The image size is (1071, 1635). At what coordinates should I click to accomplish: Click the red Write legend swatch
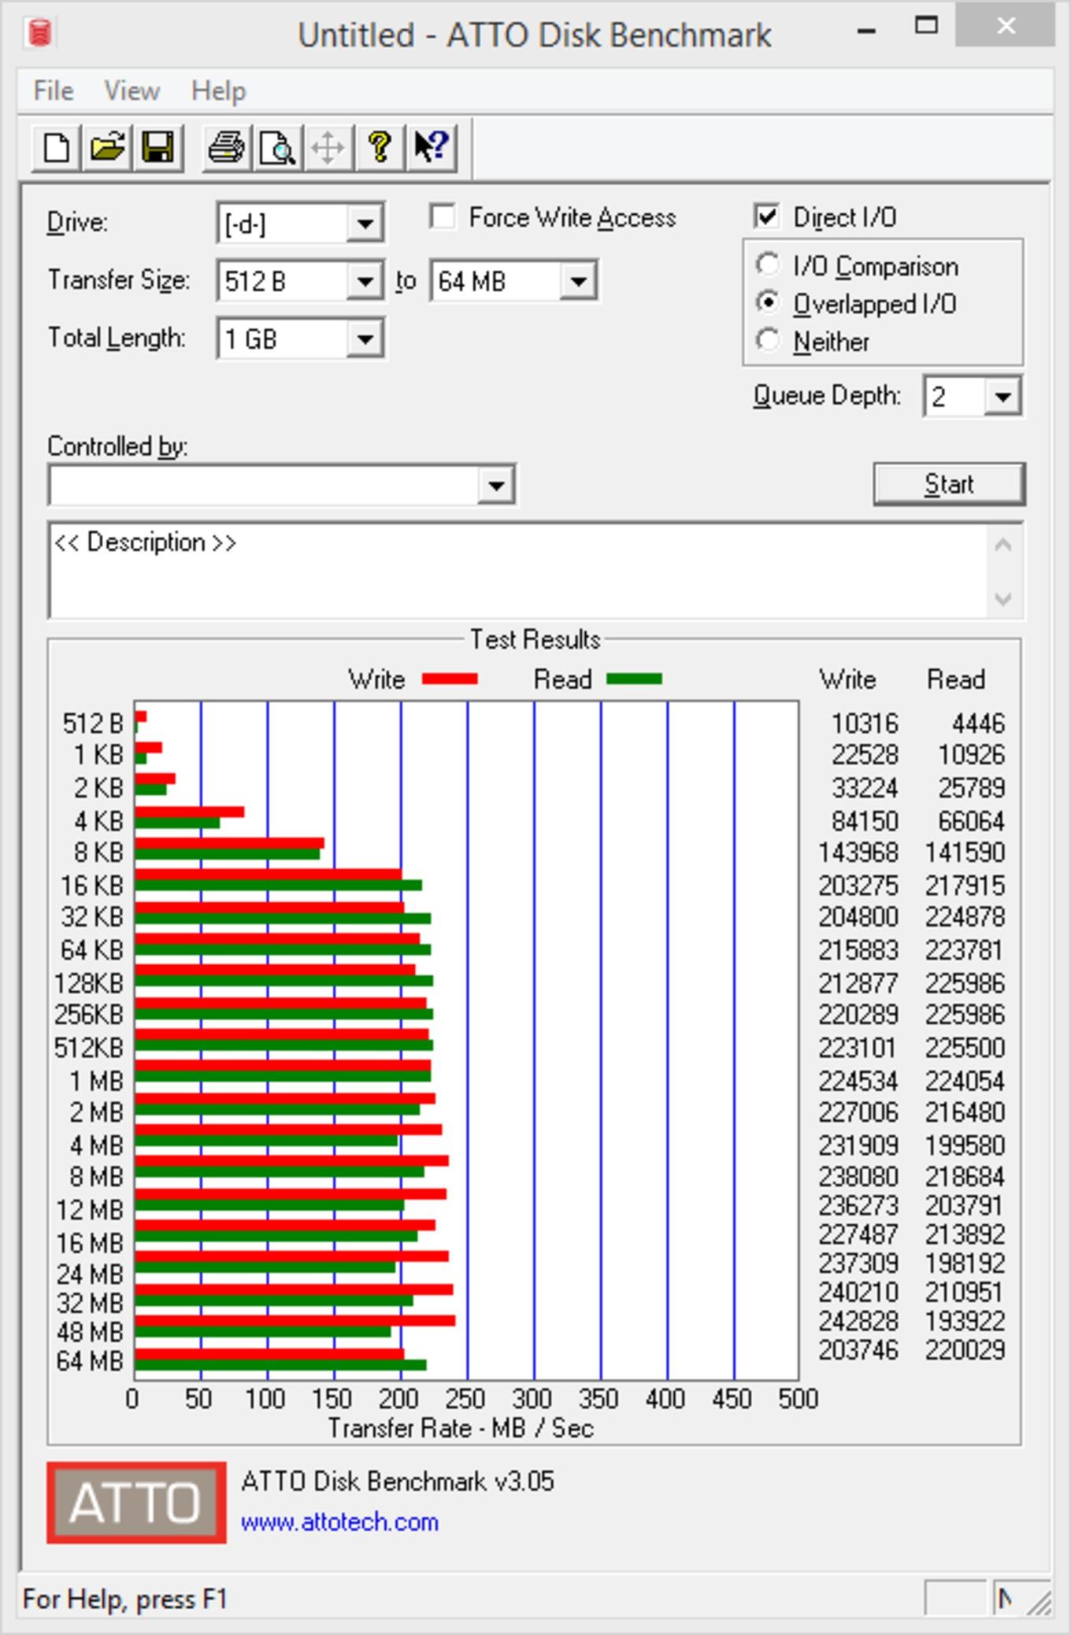click(x=450, y=679)
